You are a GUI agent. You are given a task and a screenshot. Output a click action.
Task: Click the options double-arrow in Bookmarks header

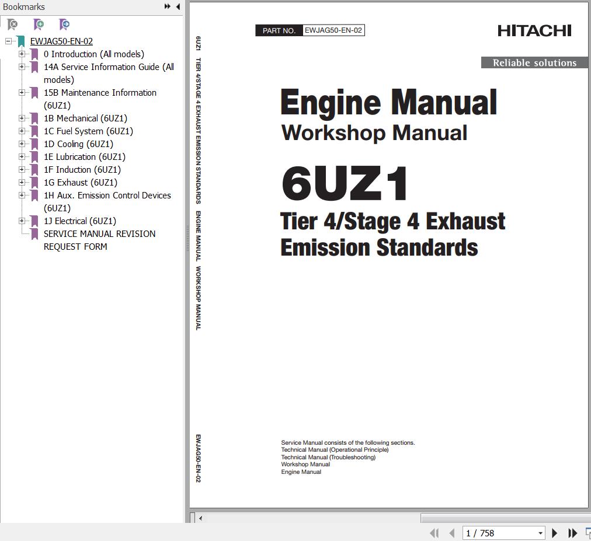[167, 6]
